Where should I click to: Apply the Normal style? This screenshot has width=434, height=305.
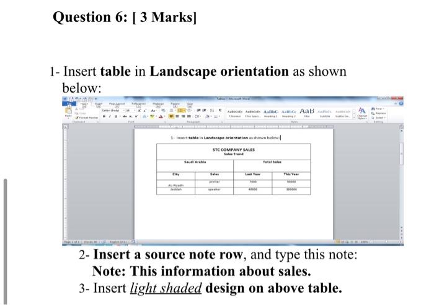click(x=235, y=113)
